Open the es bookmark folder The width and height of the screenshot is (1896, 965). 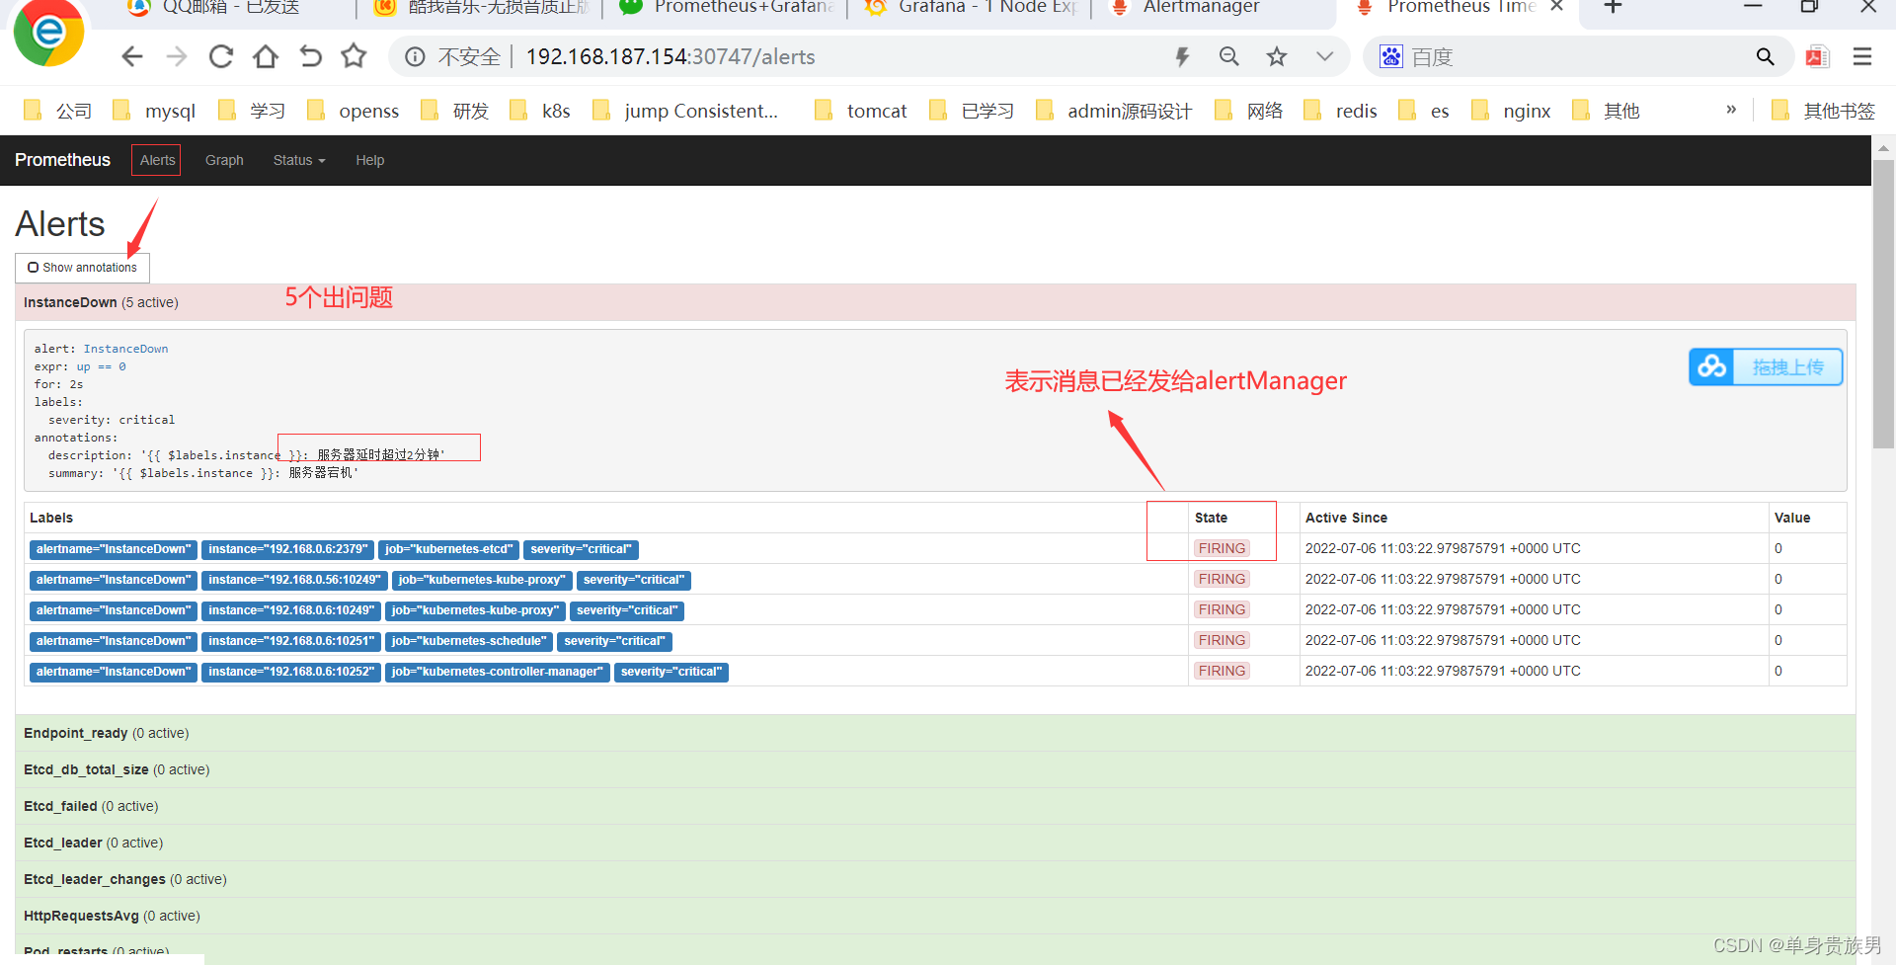(1424, 111)
